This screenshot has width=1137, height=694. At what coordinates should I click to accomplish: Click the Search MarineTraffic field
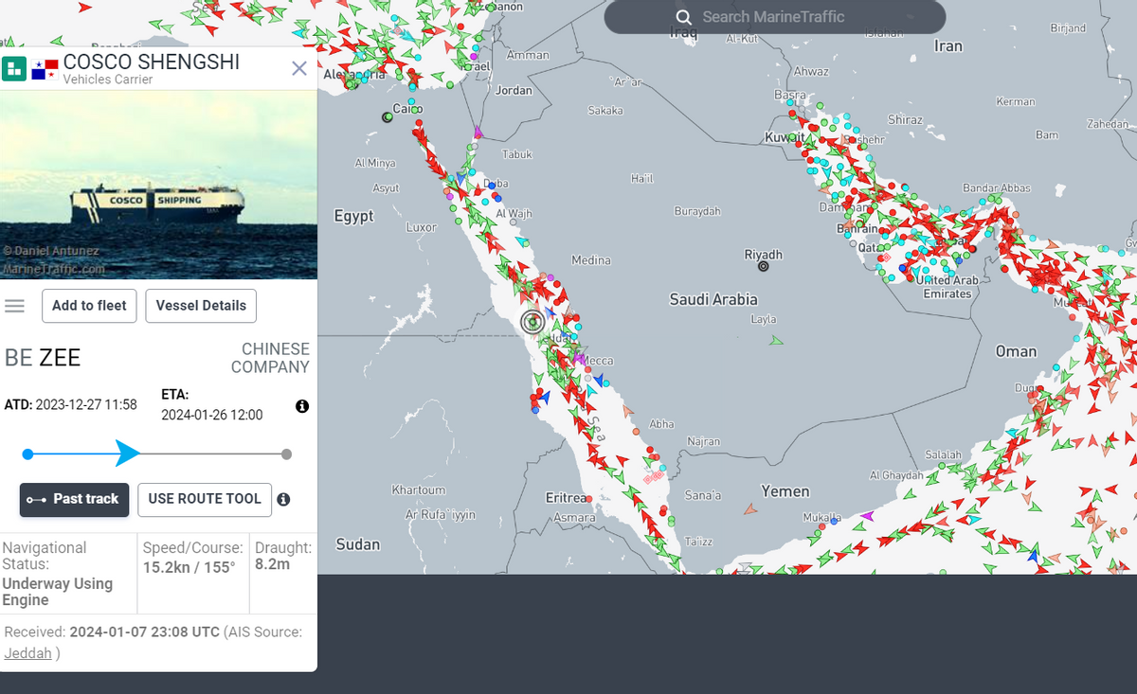click(x=775, y=17)
